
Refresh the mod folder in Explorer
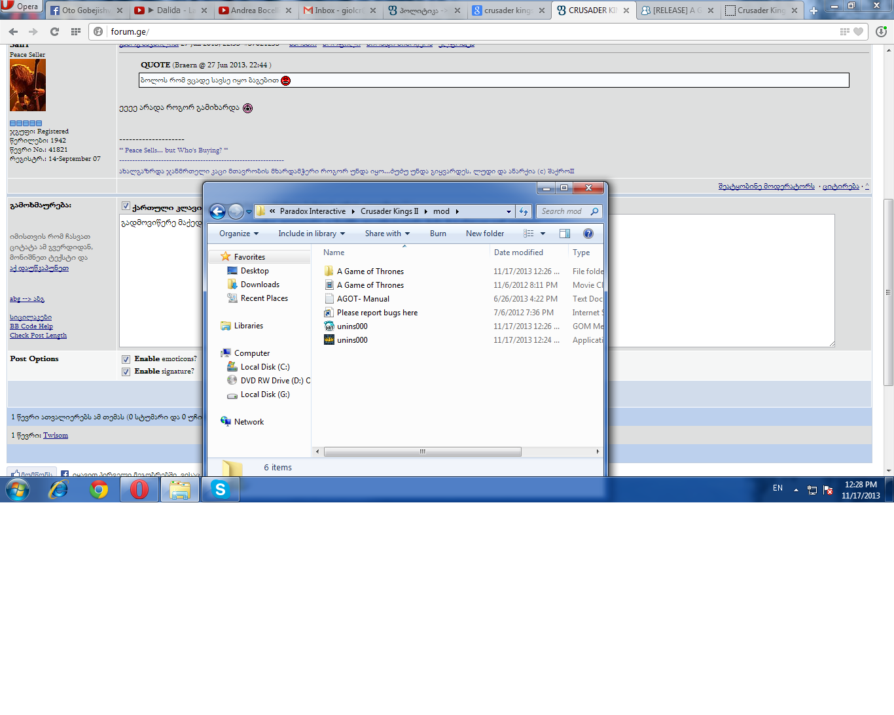[524, 211]
